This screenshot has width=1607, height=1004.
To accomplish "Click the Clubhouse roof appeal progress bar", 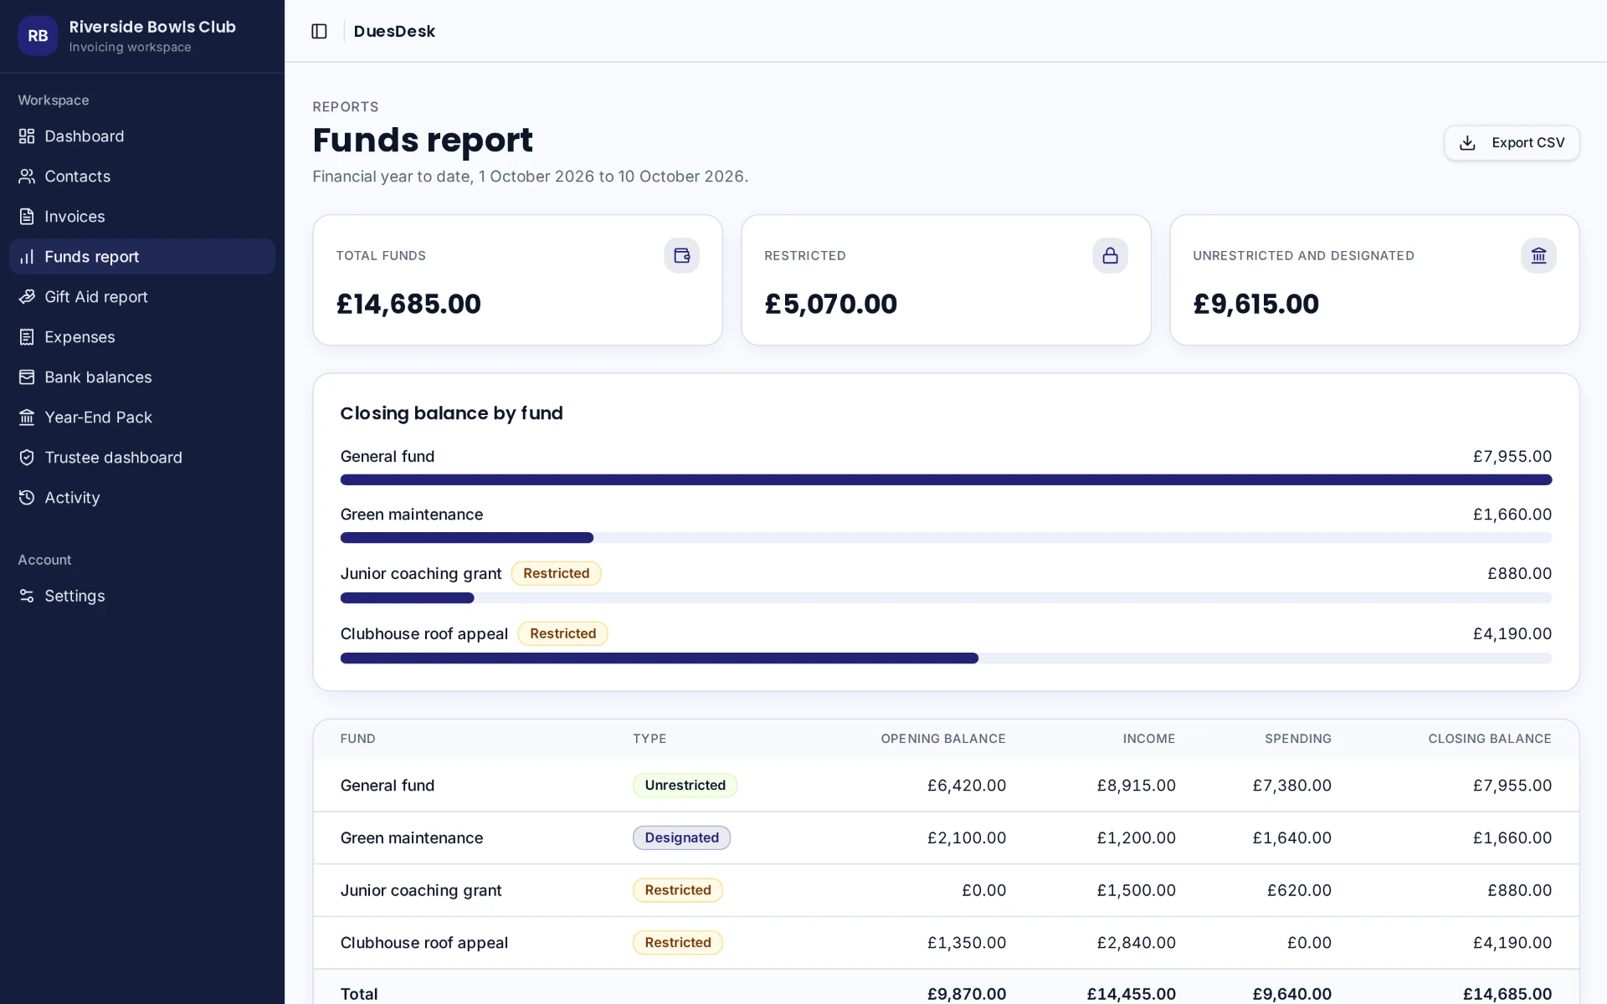I will coord(946,658).
